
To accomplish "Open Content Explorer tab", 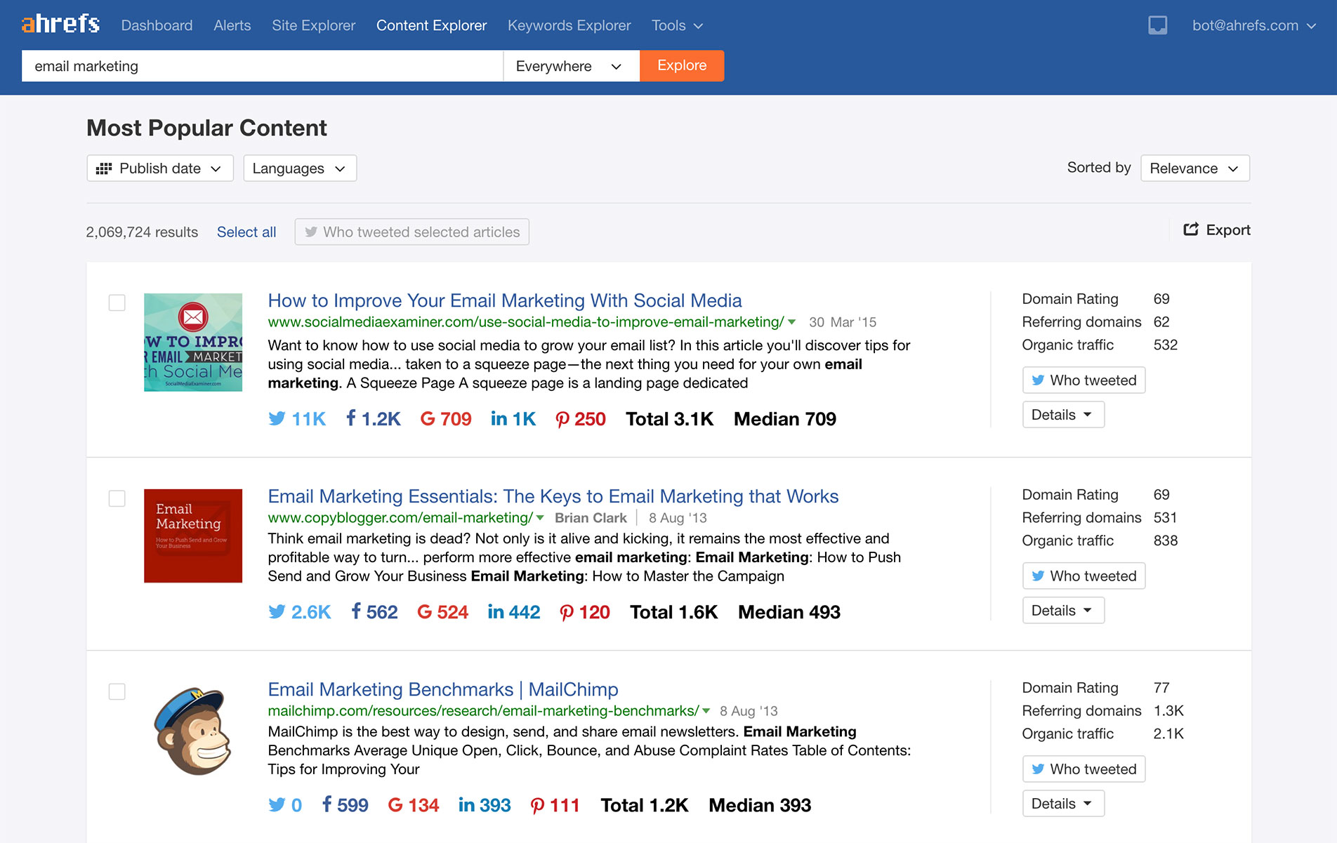I will [x=431, y=25].
